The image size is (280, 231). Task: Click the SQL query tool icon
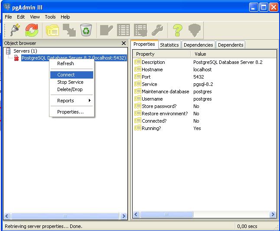pyautogui.click(x=107, y=30)
